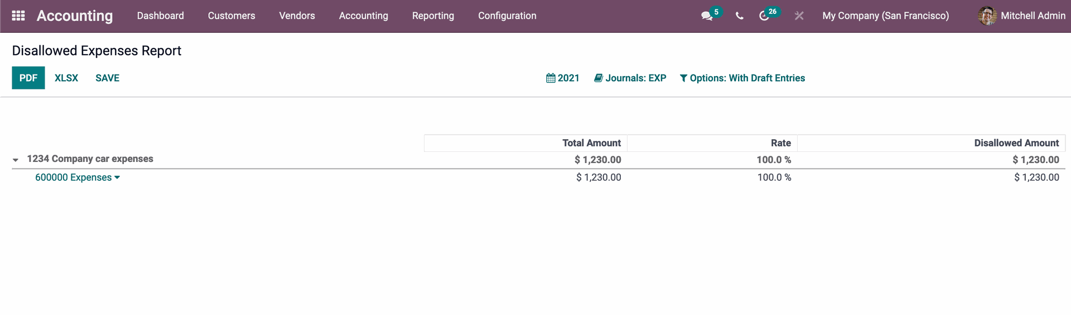Click the journal book icon
This screenshot has height=315, width=1071.
point(599,78)
